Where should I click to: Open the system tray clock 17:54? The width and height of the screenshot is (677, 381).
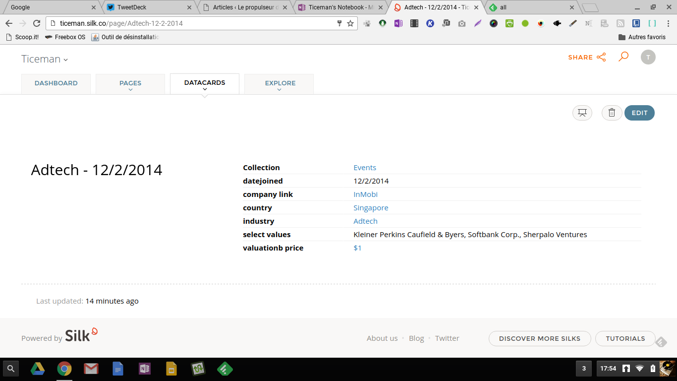[608, 369]
